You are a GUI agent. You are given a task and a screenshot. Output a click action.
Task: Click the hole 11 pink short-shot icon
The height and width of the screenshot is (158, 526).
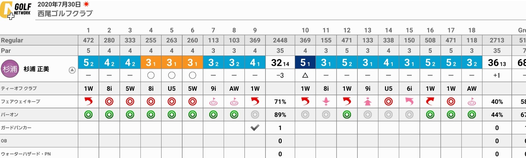pyautogui.click(x=326, y=102)
